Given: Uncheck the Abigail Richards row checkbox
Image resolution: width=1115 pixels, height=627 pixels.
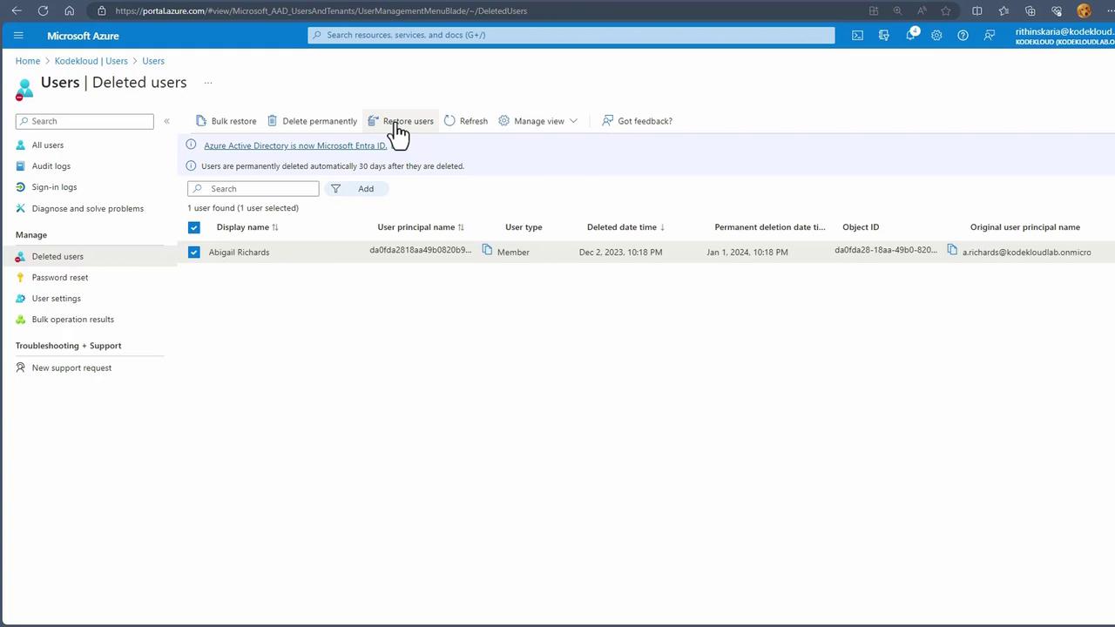Looking at the screenshot, I should tap(193, 252).
